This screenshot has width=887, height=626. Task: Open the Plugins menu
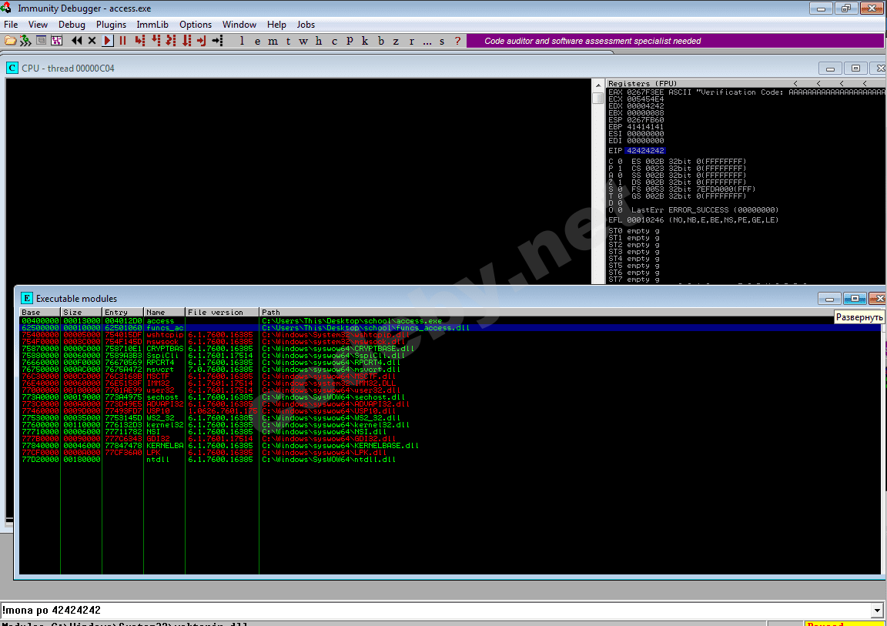point(111,25)
